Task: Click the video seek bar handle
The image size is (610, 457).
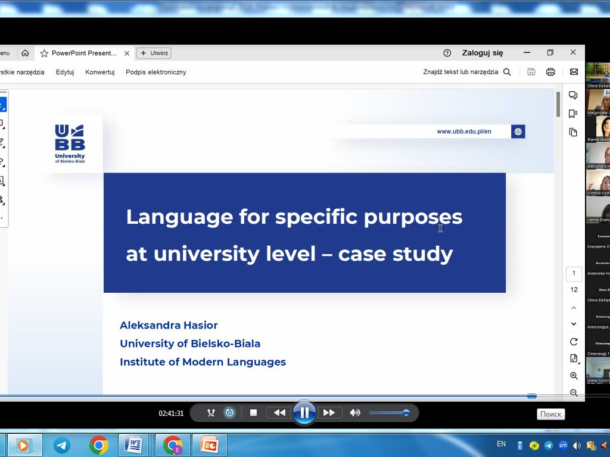Action: point(532,396)
